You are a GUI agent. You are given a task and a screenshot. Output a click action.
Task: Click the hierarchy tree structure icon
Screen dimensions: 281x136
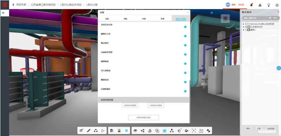pyautogui.click(x=172, y=131)
